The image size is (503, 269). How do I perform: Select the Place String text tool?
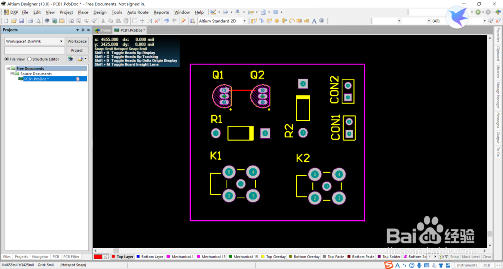tap(314, 21)
